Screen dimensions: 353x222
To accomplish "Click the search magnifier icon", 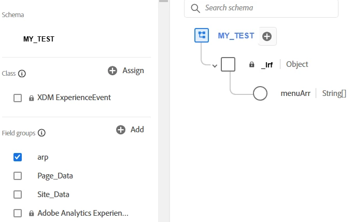I will coord(195,8).
